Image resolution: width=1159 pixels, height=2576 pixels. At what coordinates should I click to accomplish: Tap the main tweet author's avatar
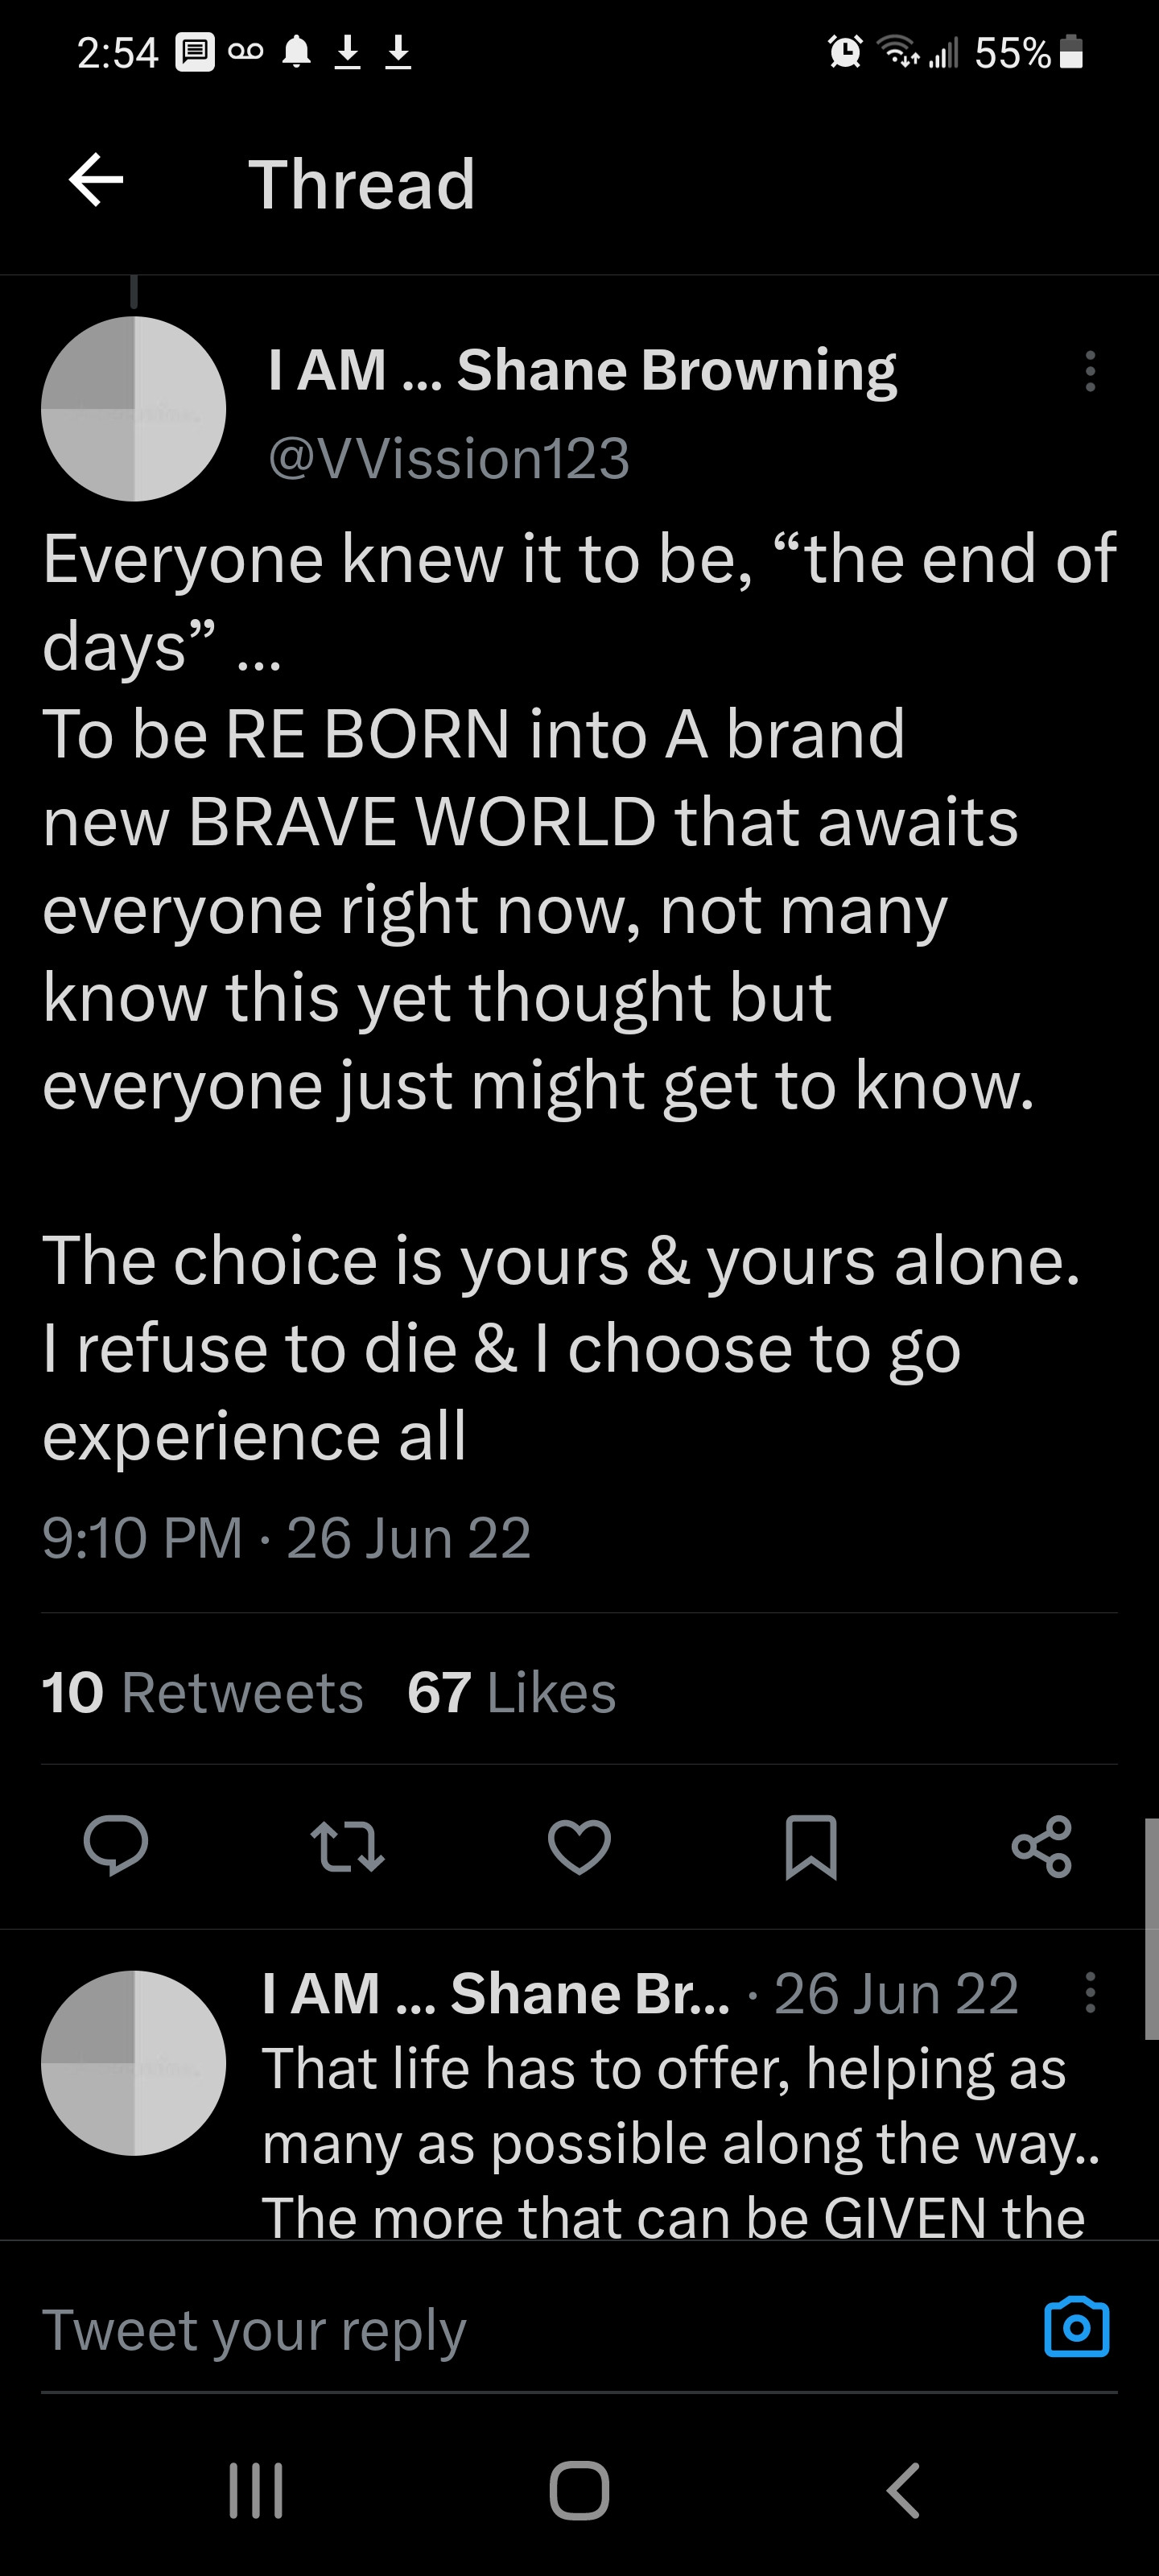(x=134, y=408)
